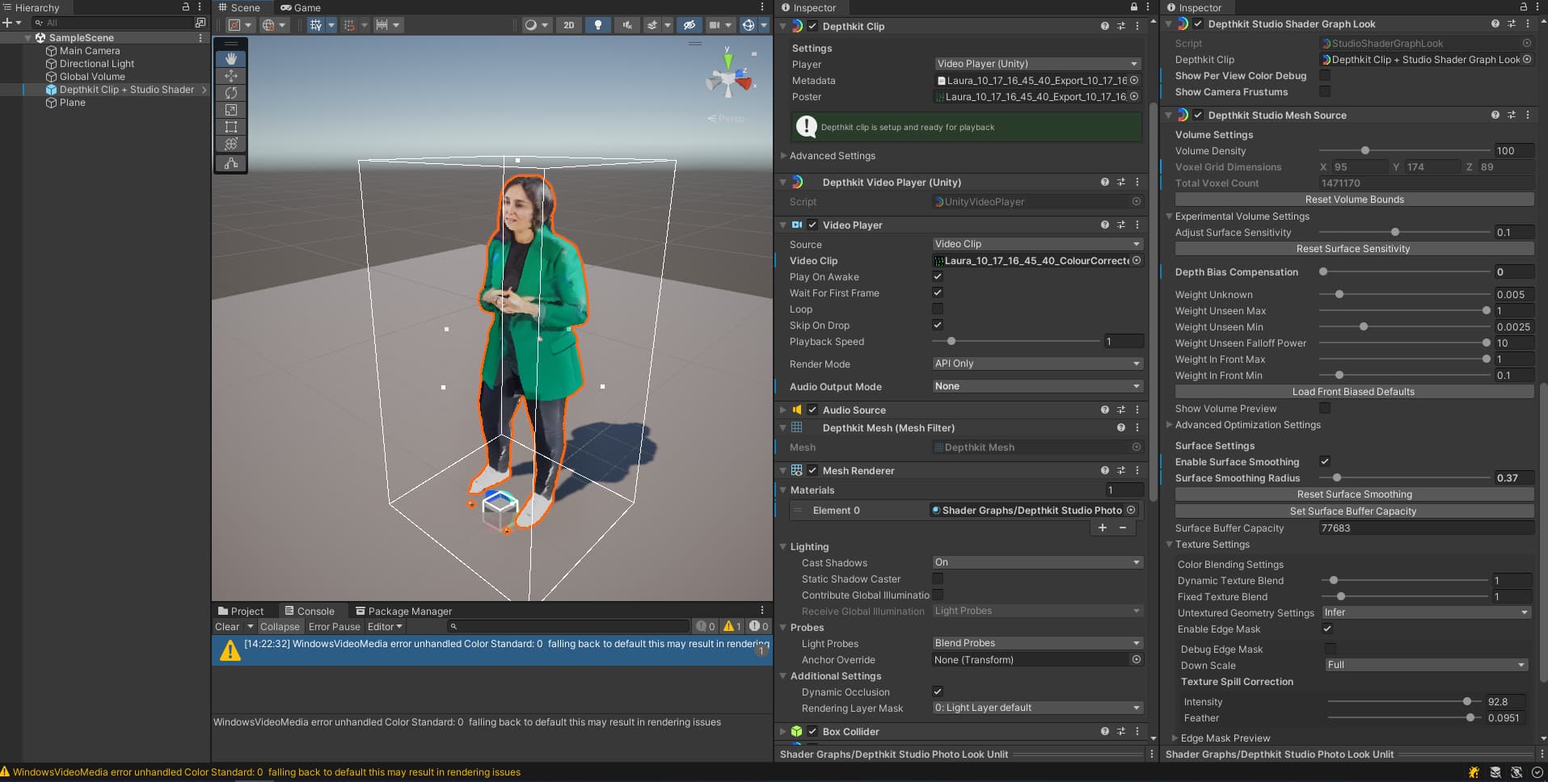Select the Rect transform tool

231,127
